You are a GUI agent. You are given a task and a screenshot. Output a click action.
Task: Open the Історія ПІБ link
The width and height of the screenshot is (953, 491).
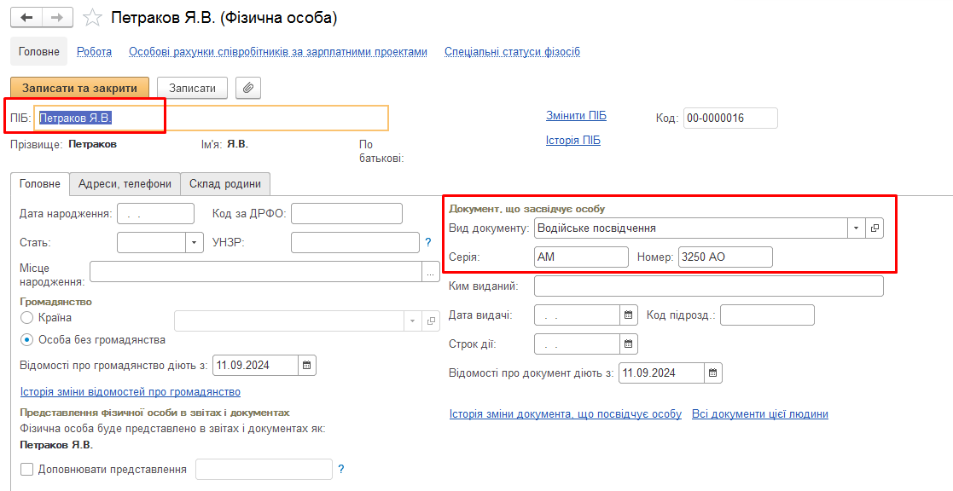pyautogui.click(x=572, y=141)
